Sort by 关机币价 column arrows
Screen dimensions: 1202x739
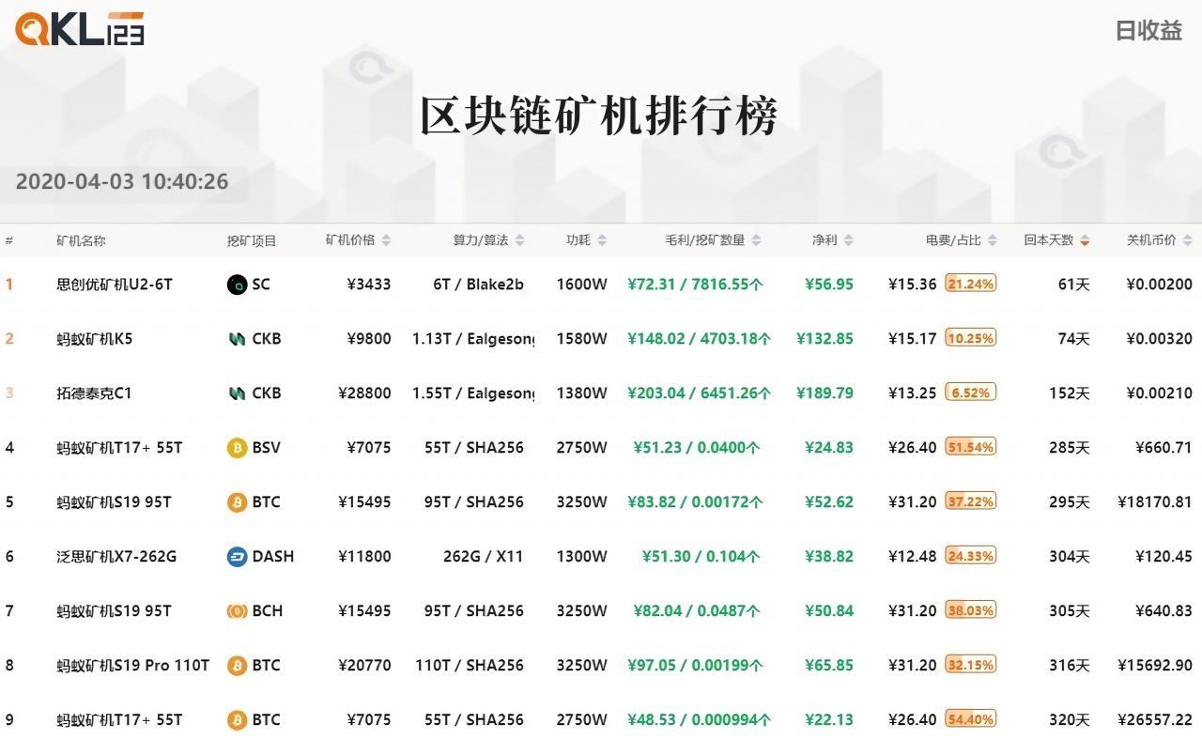click(1188, 240)
